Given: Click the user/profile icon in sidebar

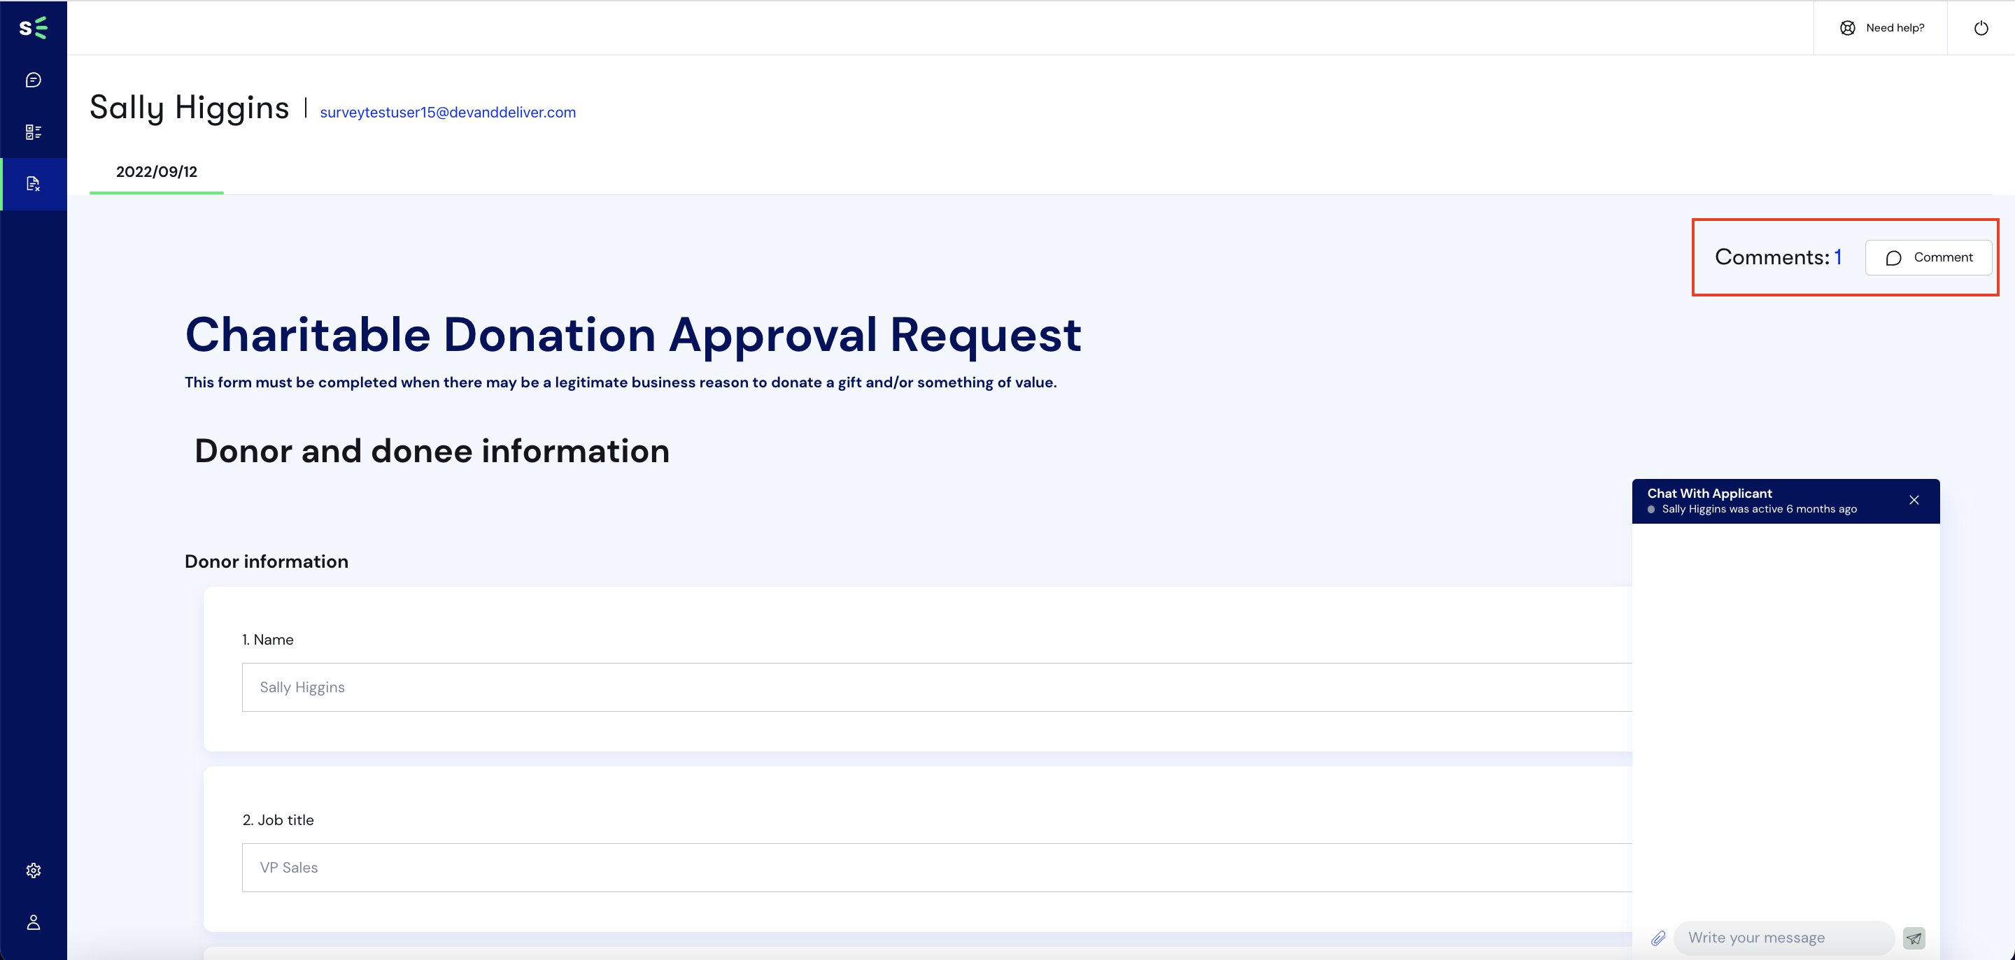Looking at the screenshot, I should pyautogui.click(x=34, y=922).
